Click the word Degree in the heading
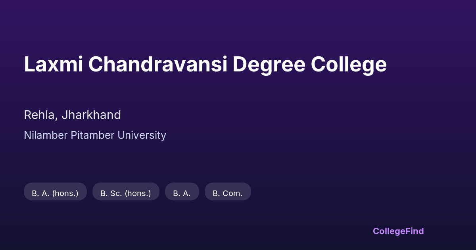Image resolution: width=476 pixels, height=250 pixels. (269, 64)
